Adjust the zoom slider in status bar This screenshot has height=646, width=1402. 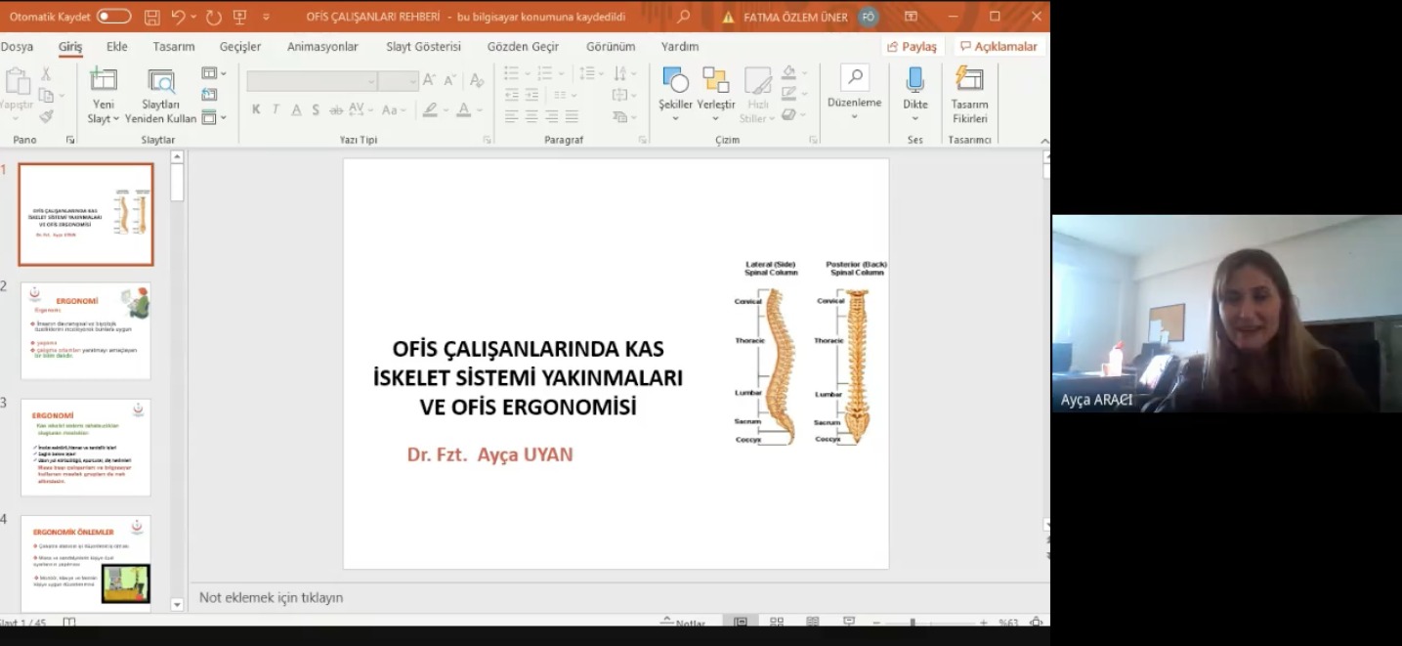[x=913, y=623]
